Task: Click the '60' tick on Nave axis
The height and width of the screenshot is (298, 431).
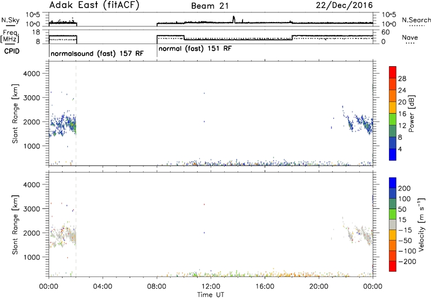Action: coord(386,32)
